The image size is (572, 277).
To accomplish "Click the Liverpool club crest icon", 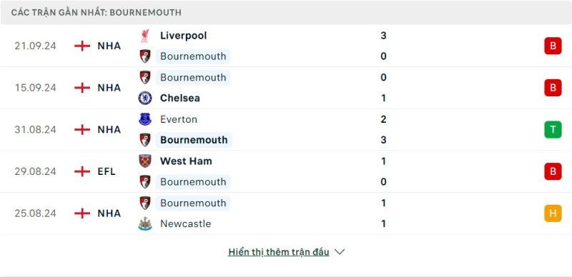I will (x=145, y=36).
